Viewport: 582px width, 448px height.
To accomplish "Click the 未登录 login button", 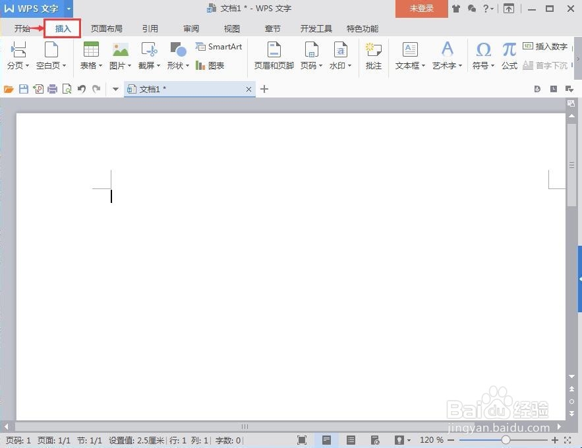I will (421, 9).
